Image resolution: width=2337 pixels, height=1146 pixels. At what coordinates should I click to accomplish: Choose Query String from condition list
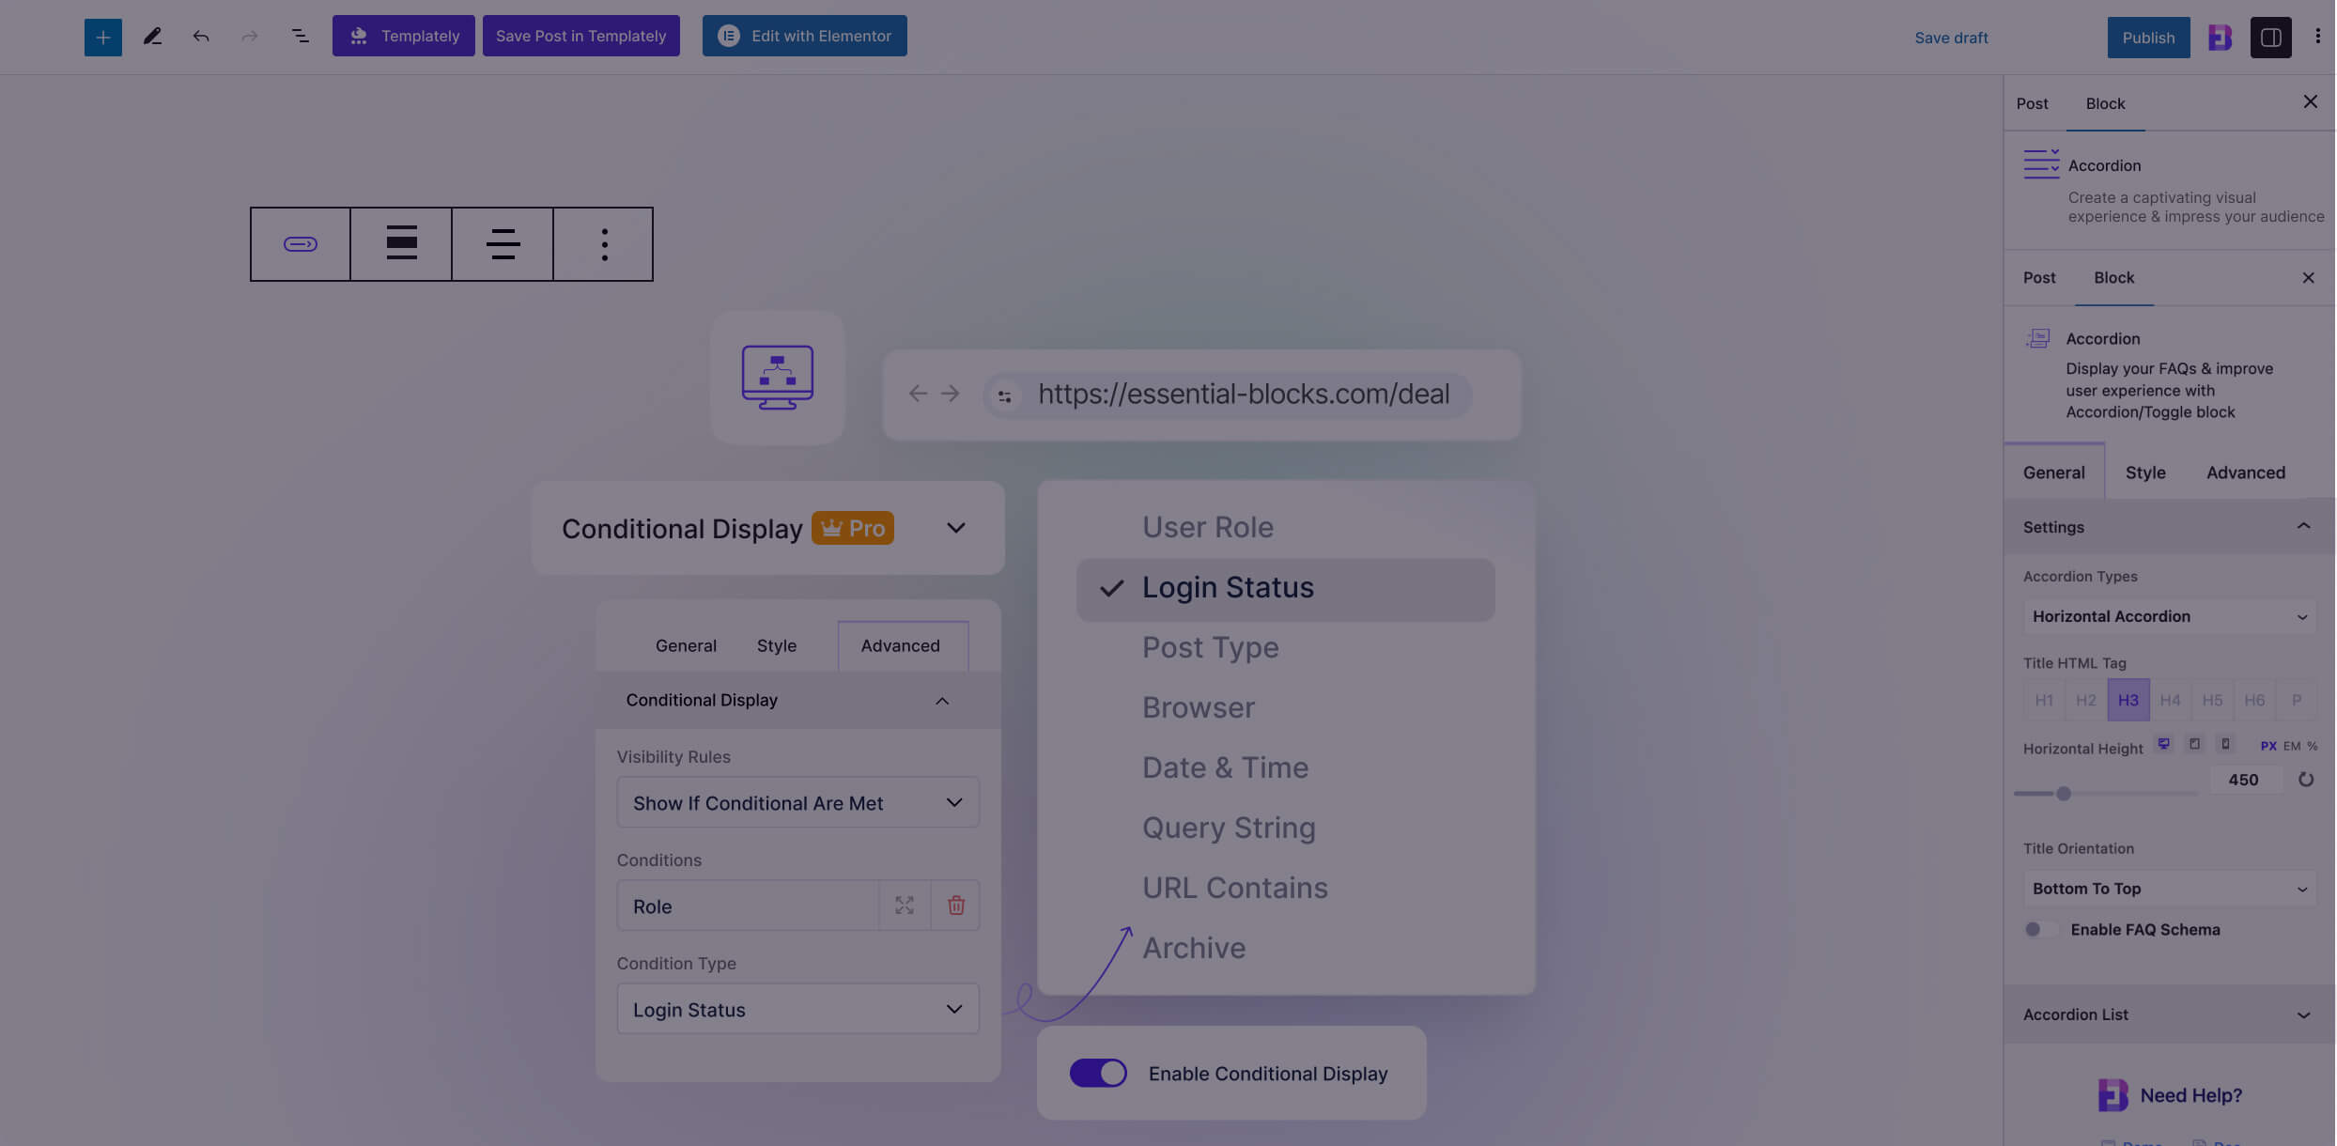click(x=1229, y=828)
